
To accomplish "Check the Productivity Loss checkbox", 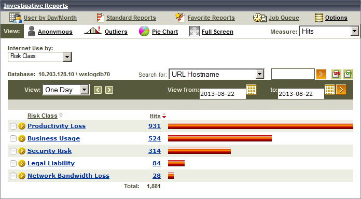I will click(x=13, y=126).
